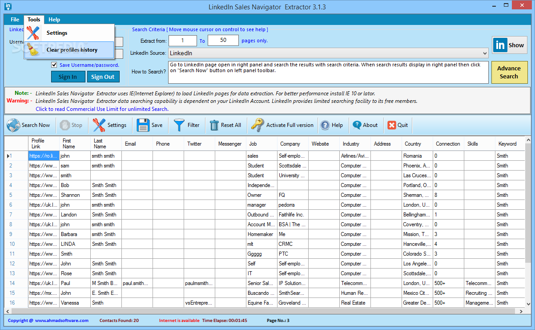Click first name cell 'LINDA'
Screen dimensions: 535x330
click(75, 244)
